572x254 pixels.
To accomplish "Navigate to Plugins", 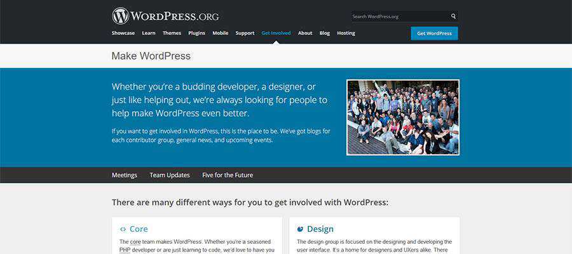I will click(x=197, y=33).
